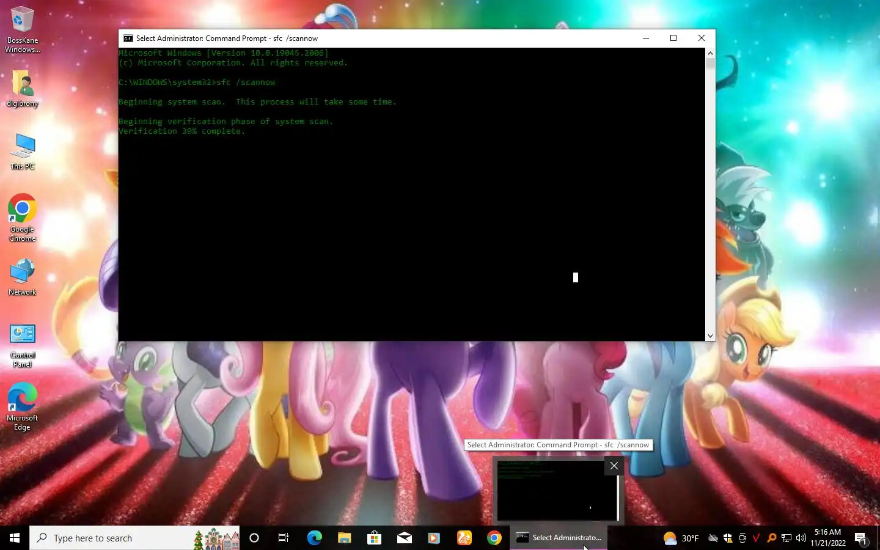The width and height of the screenshot is (880, 550).
Task: Open Microsoft Store from the taskbar
Action: coord(374,538)
